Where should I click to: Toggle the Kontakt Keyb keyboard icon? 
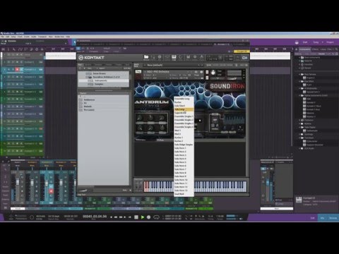click(174, 57)
